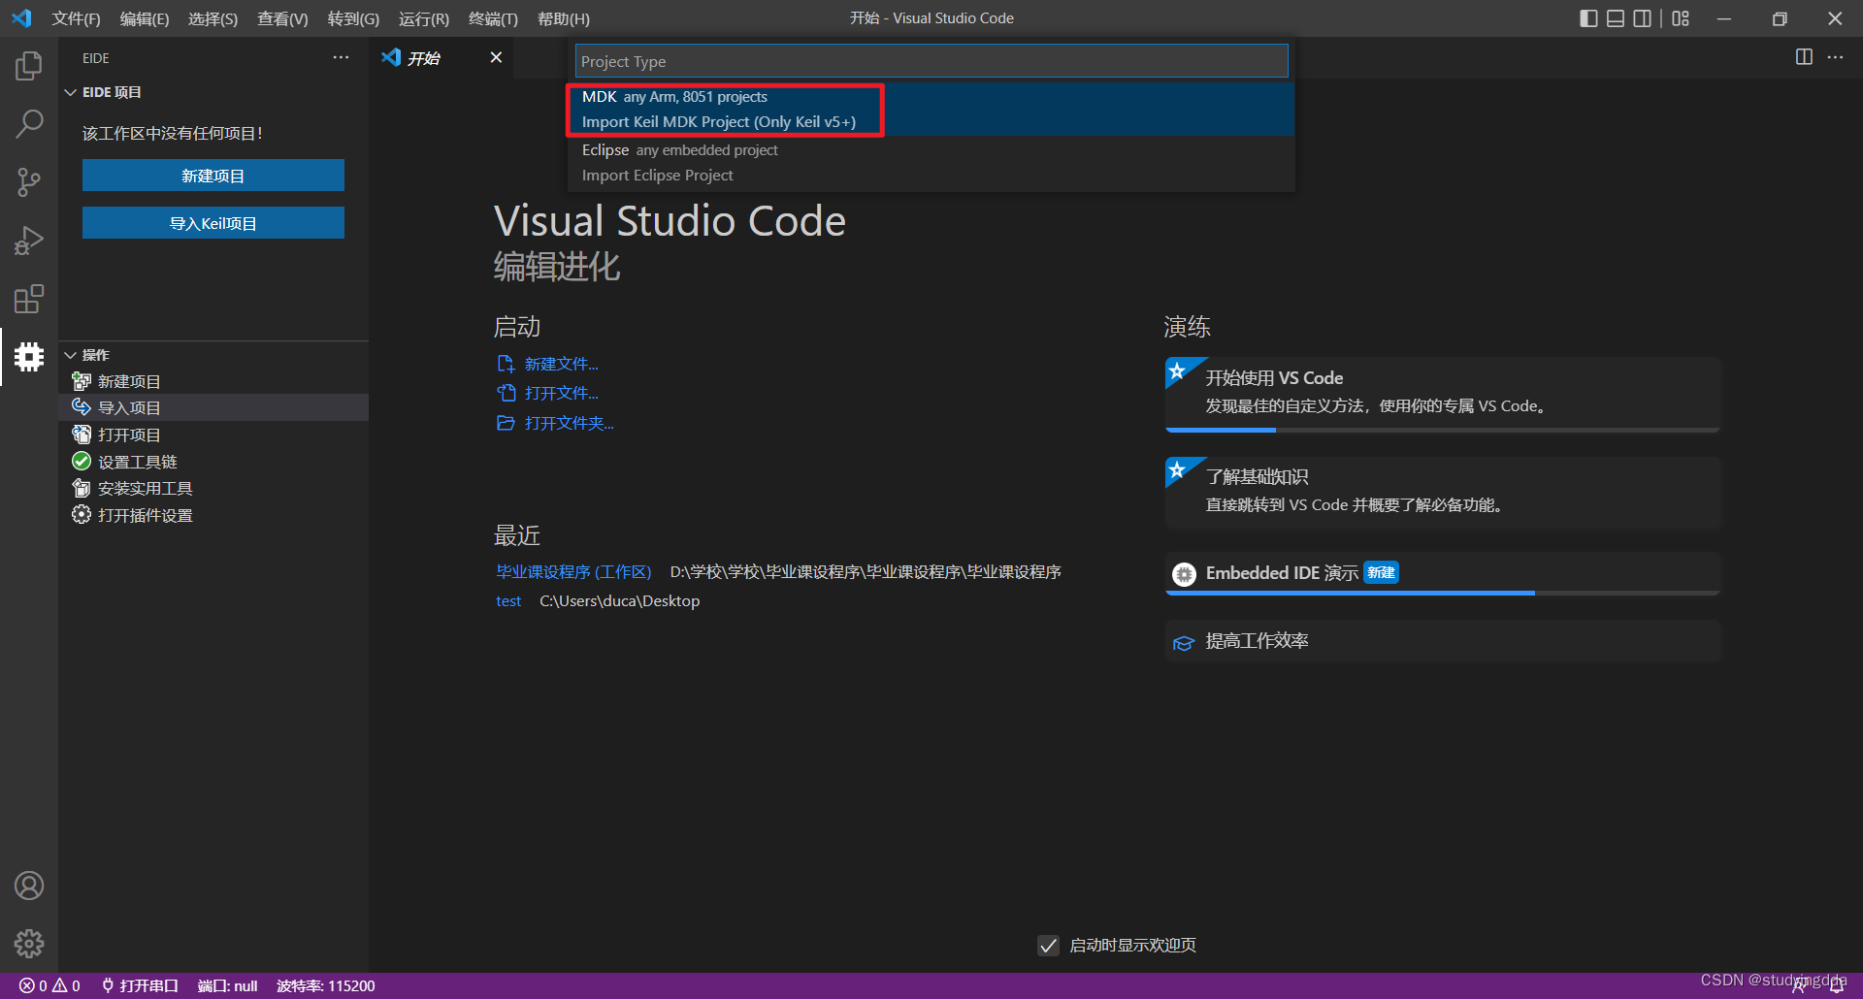Open the EIDE chip icon view
The image size is (1863, 999).
pos(29,357)
